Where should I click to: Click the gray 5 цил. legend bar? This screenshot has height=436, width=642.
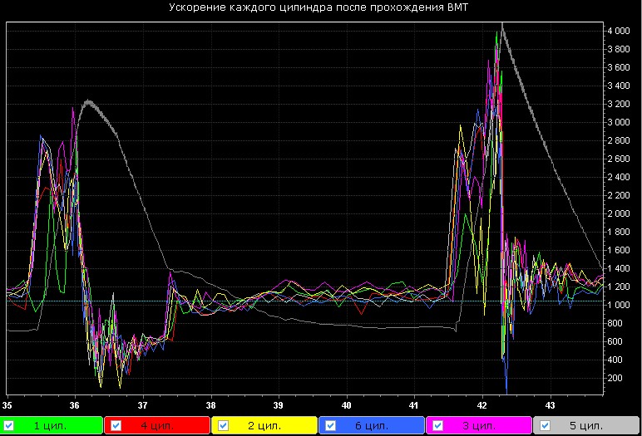[x=586, y=425]
